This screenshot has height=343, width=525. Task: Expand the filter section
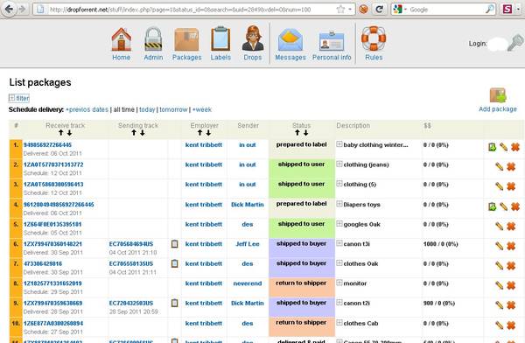pos(19,98)
